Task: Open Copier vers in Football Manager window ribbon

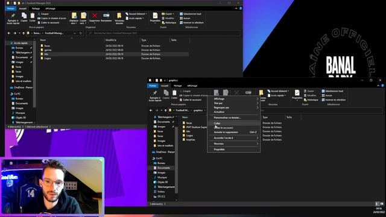Action: point(83,19)
